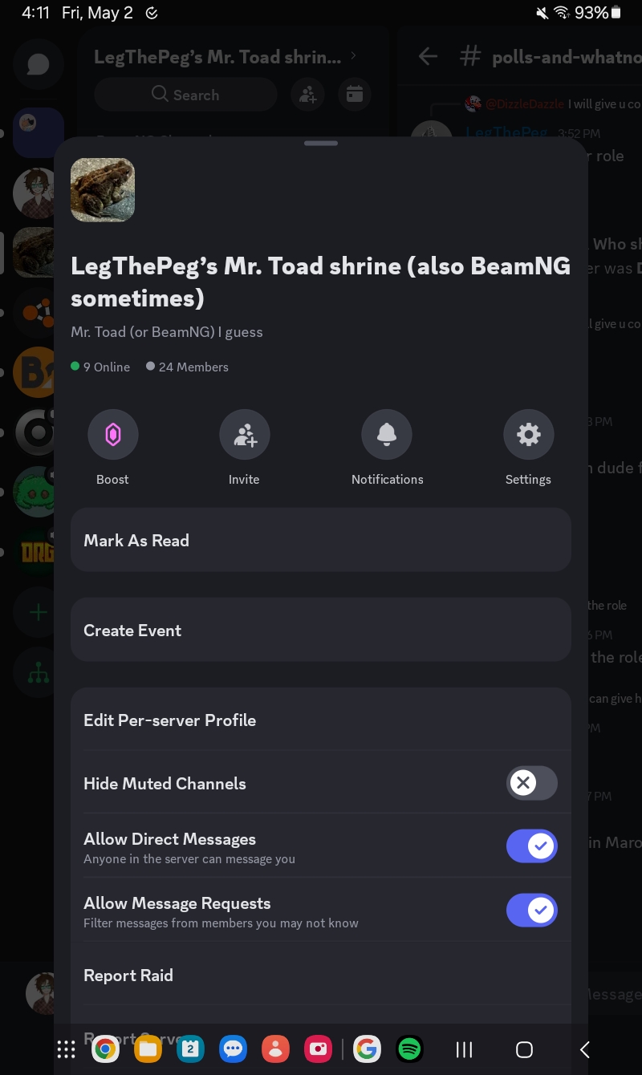642x1075 pixels.
Task: Open the Messages app in dock
Action: click(234, 1049)
